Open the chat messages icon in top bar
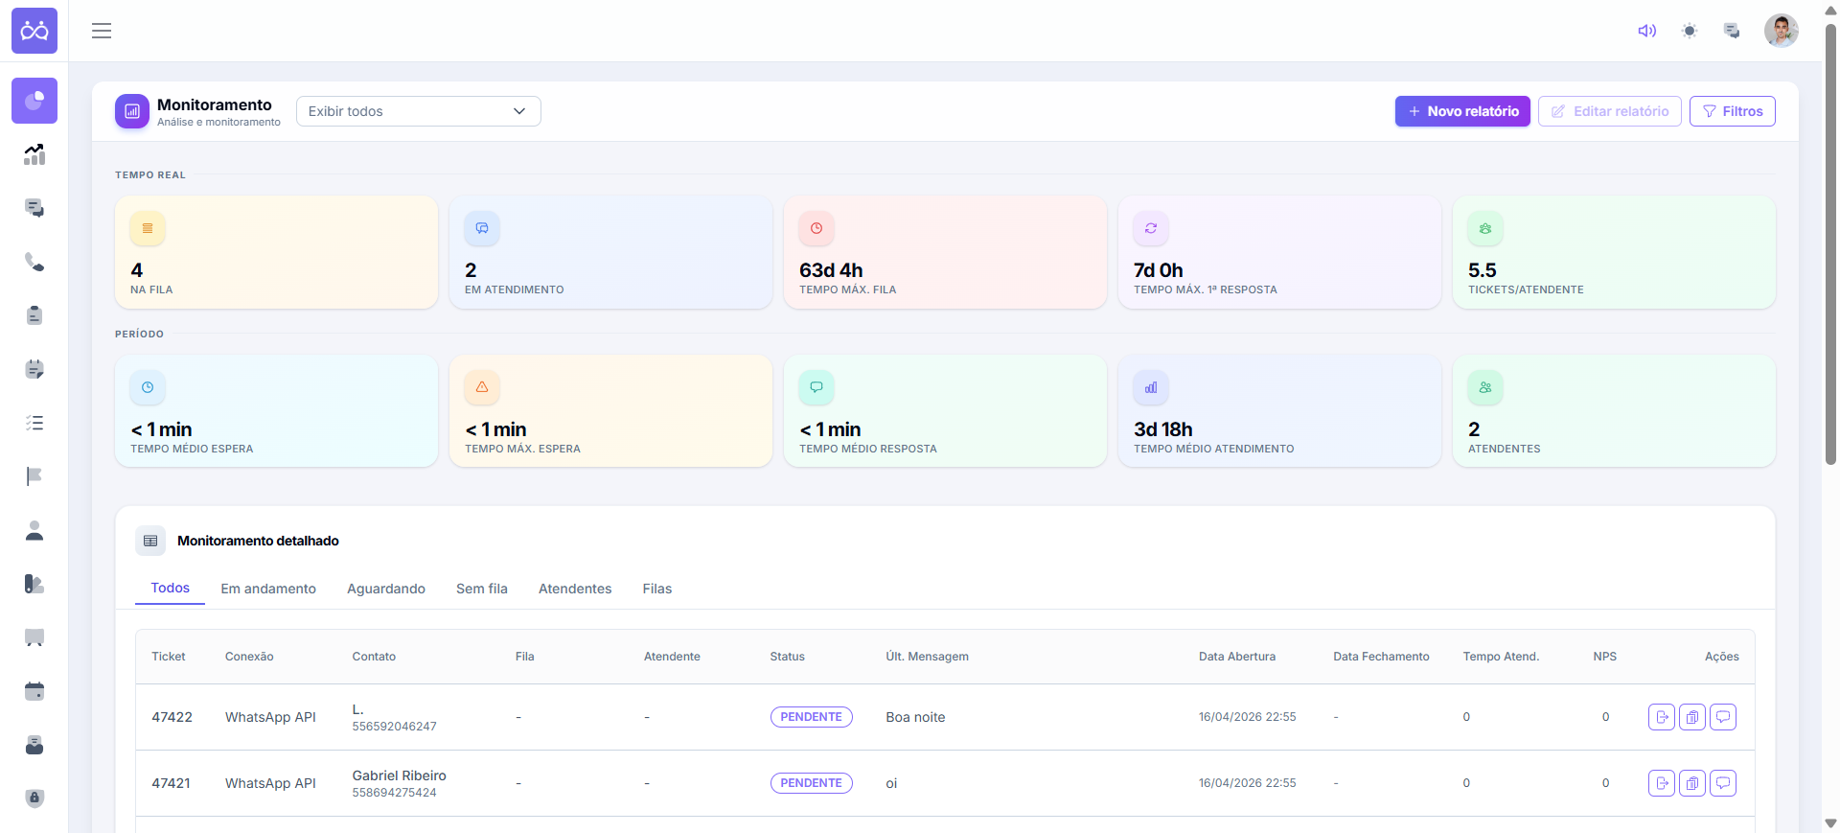 pyautogui.click(x=1731, y=31)
